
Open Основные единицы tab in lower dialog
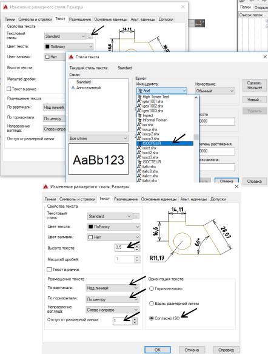[x=159, y=199]
